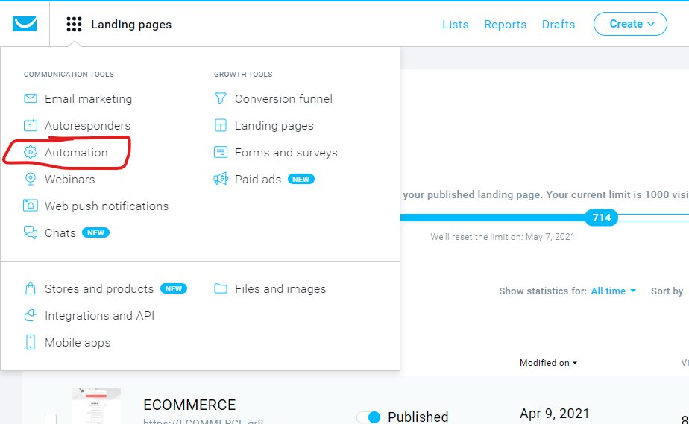Click the Paid ads megaphone icon
The width and height of the screenshot is (689, 424).
[221, 179]
